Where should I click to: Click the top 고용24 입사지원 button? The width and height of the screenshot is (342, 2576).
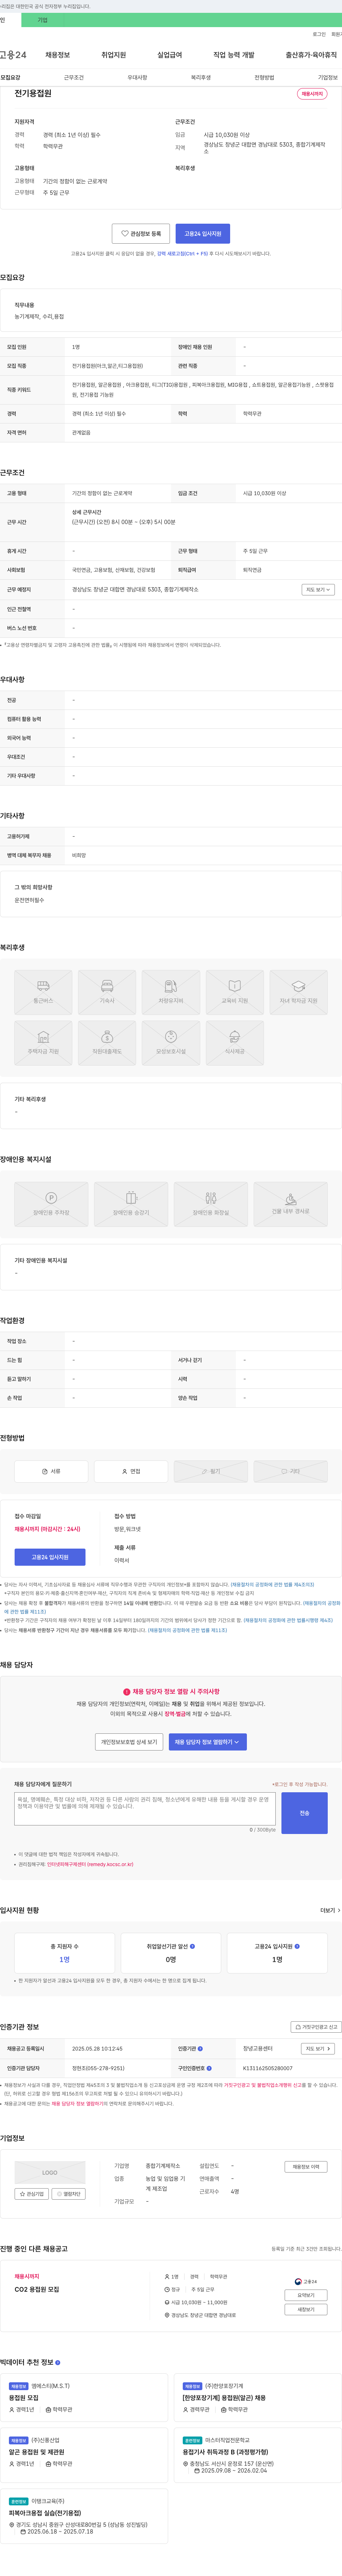tap(203, 233)
